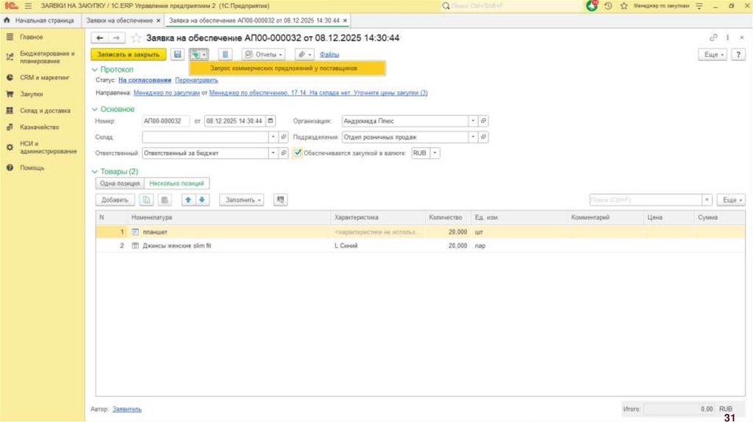Viewport: 753px width, 422px height.
Task: Open НСИ и администрирование in sidebar
Action: (x=48, y=147)
